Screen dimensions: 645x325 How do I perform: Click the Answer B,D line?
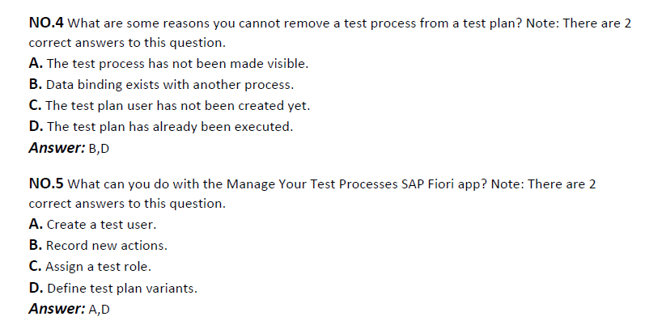tap(69, 148)
